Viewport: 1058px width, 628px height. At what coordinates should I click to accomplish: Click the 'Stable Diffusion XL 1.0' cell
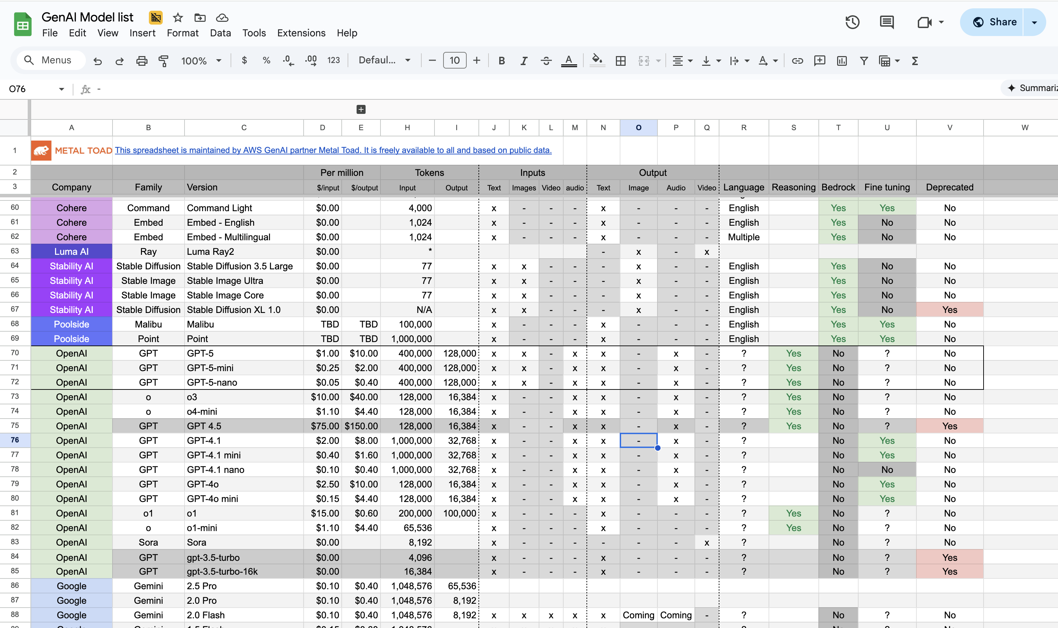(x=244, y=310)
